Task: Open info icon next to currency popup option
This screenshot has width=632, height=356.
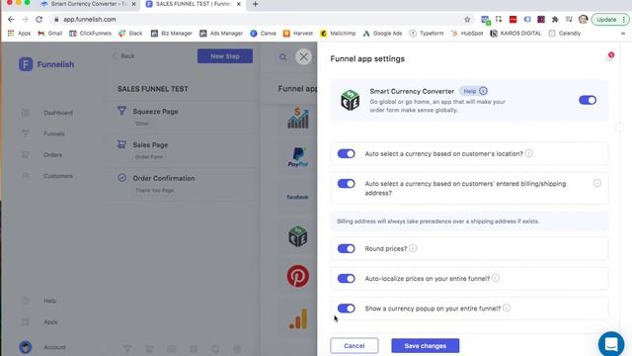Action: (x=507, y=308)
